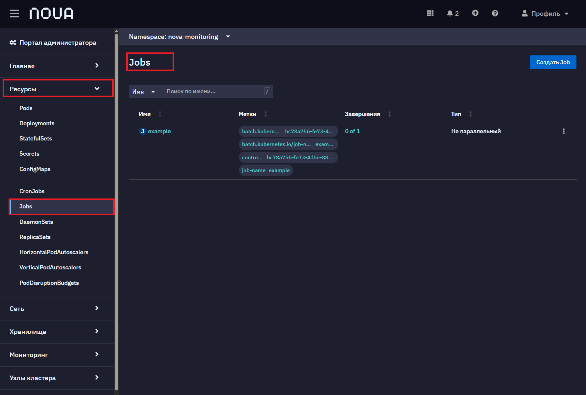Click the Jobs page heading

coord(140,62)
